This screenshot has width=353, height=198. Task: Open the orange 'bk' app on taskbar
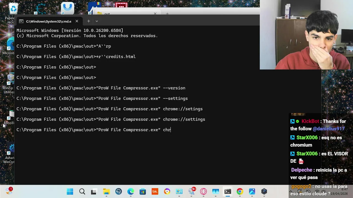pos(155,192)
